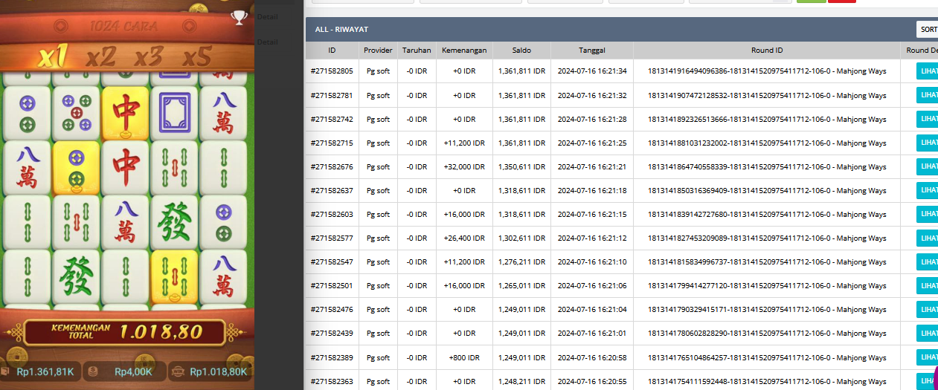Click the golden bamboo tile

click(175, 276)
